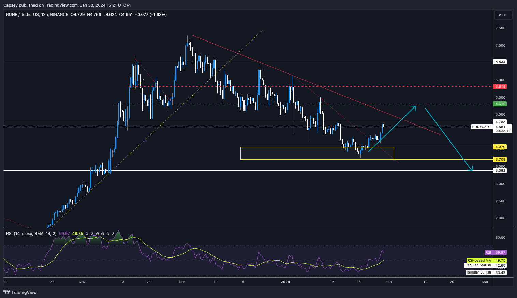This screenshot has width=517, height=298.
Task: Click the RUNEUSDT price tag
Action: click(482, 127)
